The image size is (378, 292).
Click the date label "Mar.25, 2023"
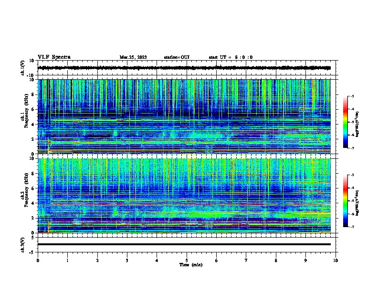tap(133, 57)
